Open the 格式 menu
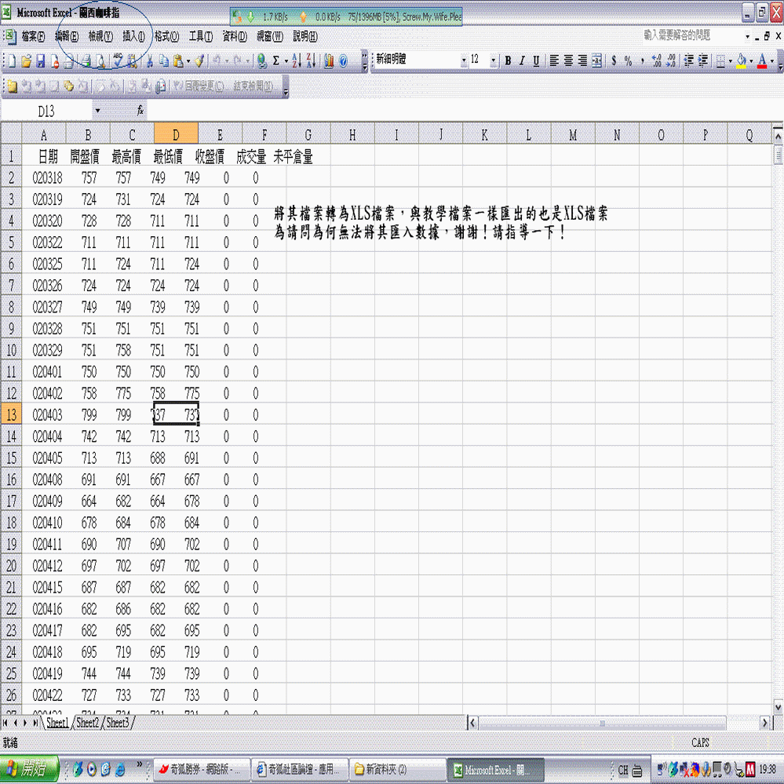The height and width of the screenshot is (784, 784). [x=166, y=36]
